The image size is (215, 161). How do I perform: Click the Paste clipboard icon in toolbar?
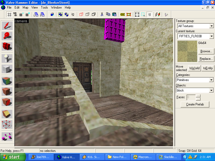(114, 14)
